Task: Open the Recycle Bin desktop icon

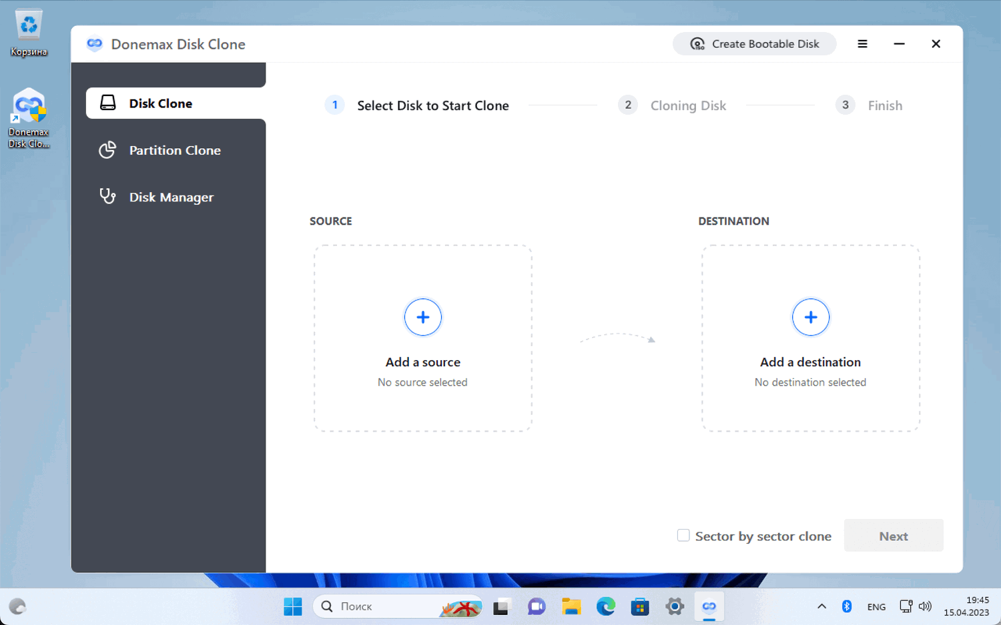Action: coord(29,32)
